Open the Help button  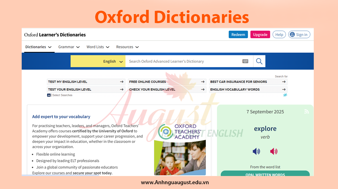coord(279,34)
